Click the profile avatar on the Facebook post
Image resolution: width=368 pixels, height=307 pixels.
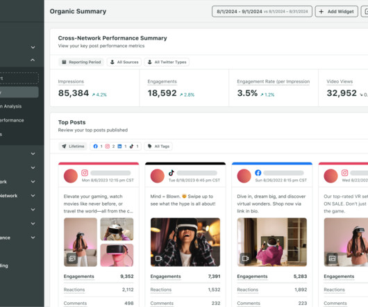coord(244,176)
